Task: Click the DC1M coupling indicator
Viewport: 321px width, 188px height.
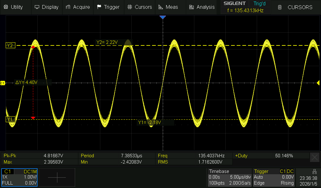Action: pos(30,172)
